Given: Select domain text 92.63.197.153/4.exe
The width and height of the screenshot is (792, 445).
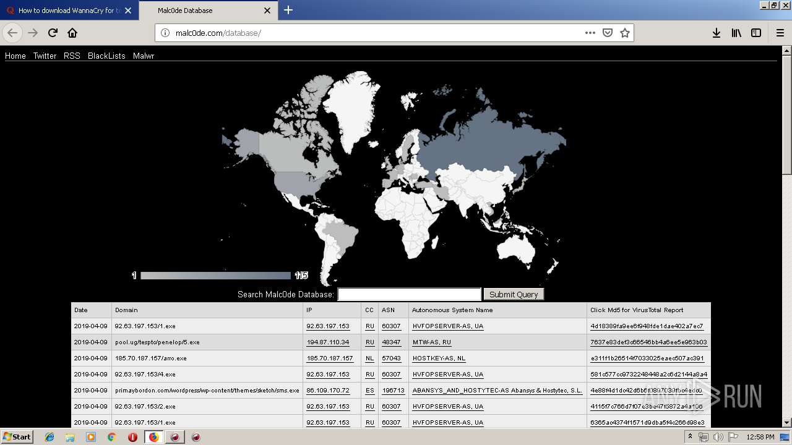Looking at the screenshot, I should coord(145,374).
